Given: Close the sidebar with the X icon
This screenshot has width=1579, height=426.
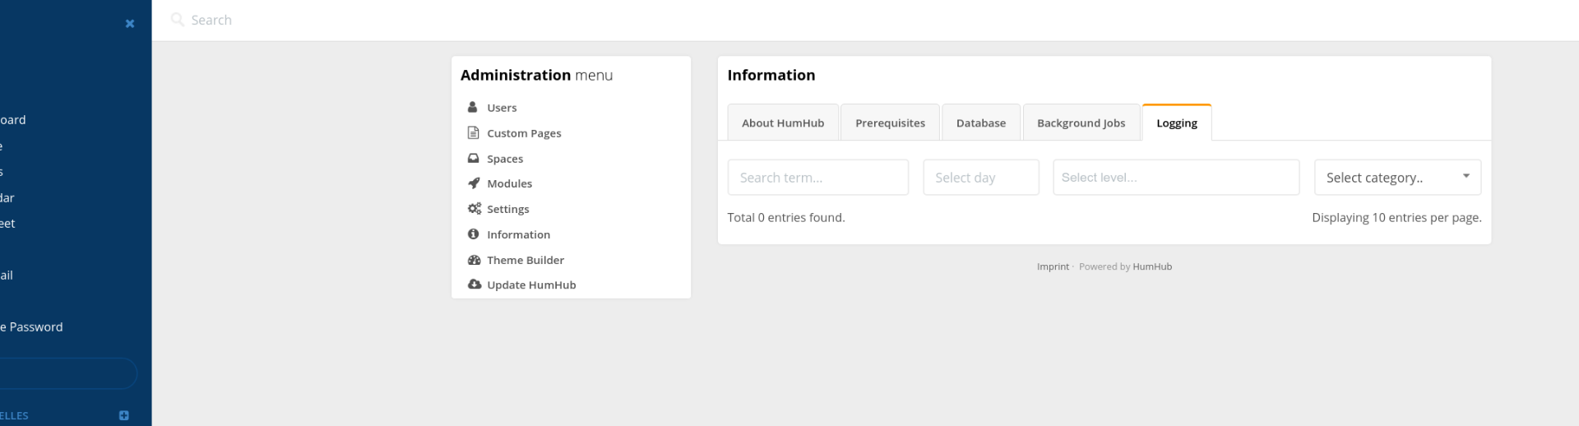Looking at the screenshot, I should 130,24.
